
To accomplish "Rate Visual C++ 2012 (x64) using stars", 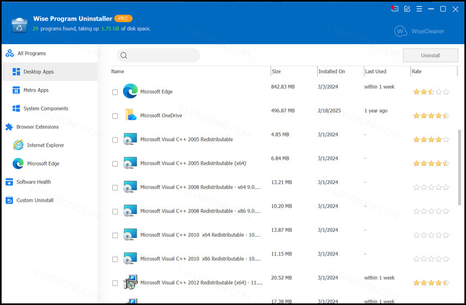I will pyautogui.click(x=431, y=283).
